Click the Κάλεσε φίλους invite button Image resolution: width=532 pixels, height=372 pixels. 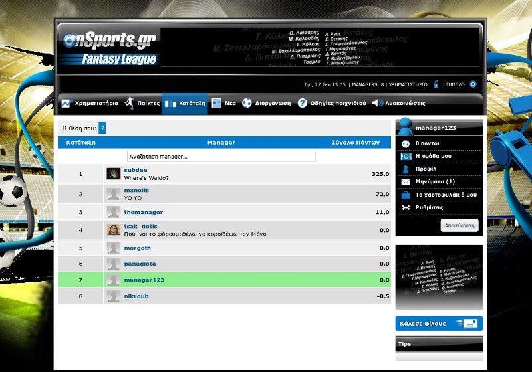(x=439, y=324)
